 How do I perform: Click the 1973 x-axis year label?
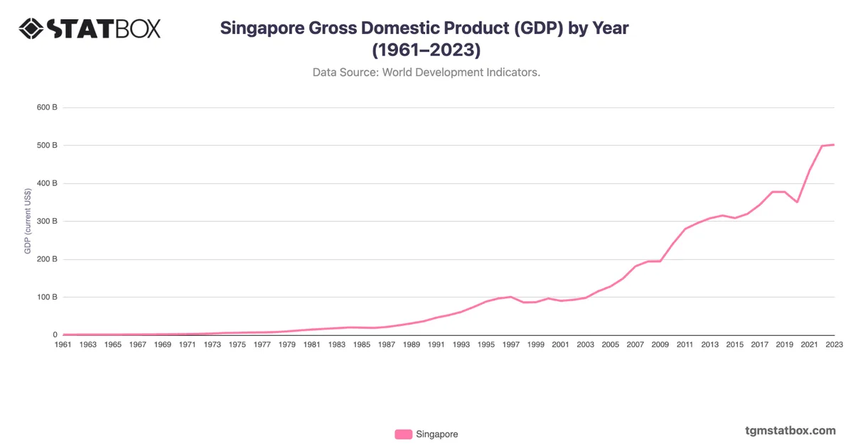tap(213, 344)
